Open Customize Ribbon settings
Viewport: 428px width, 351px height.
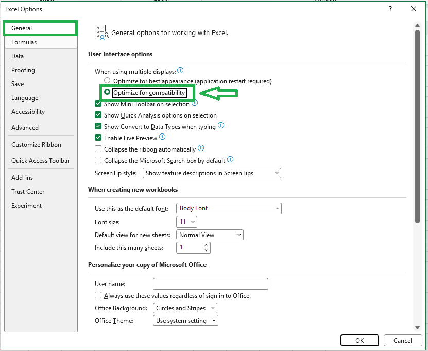coord(41,145)
